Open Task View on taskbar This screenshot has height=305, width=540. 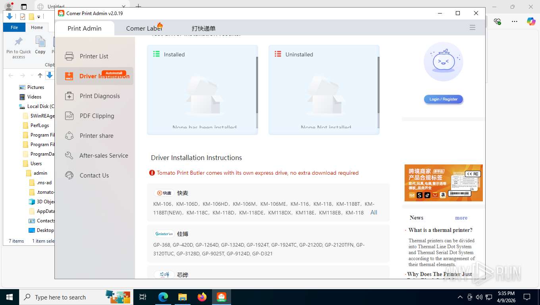coord(143,297)
